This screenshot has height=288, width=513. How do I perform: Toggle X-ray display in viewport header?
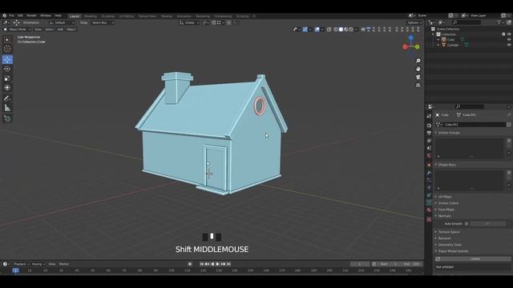[x=329, y=30]
